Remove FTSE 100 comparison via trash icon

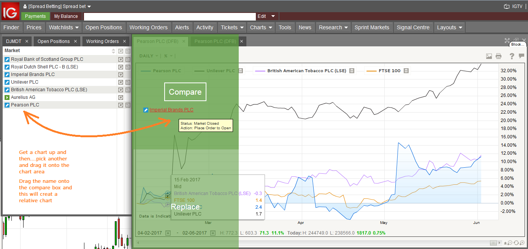coord(406,71)
